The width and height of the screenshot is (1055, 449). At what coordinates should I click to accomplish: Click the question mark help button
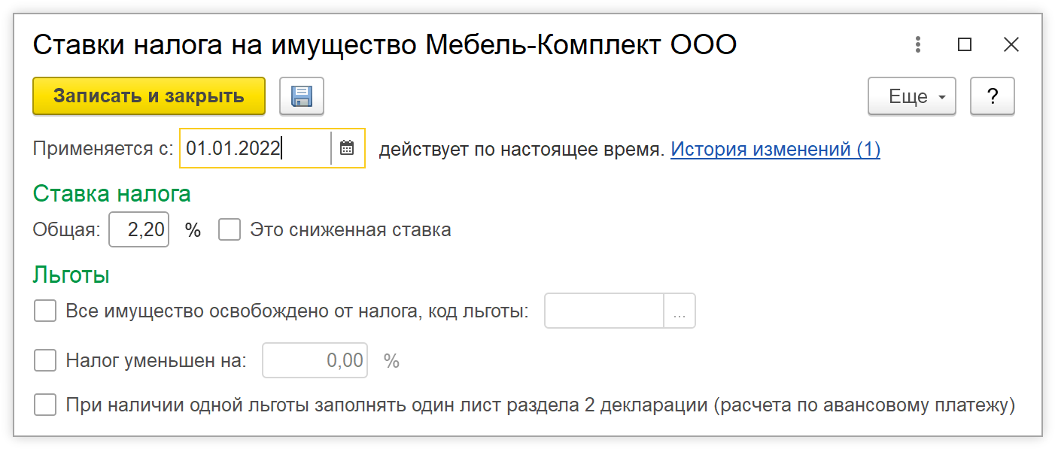coord(992,96)
